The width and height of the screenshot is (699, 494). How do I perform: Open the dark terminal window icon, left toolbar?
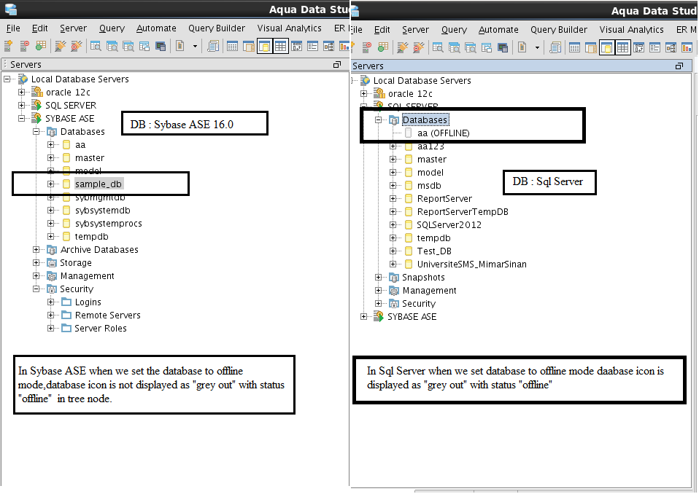[161, 46]
